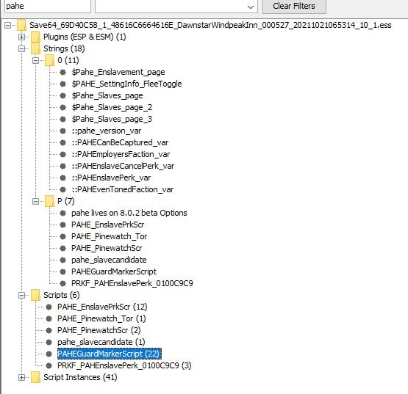
Task: Select Plugins (ESP & ESM) (1)
Action: [85, 37]
